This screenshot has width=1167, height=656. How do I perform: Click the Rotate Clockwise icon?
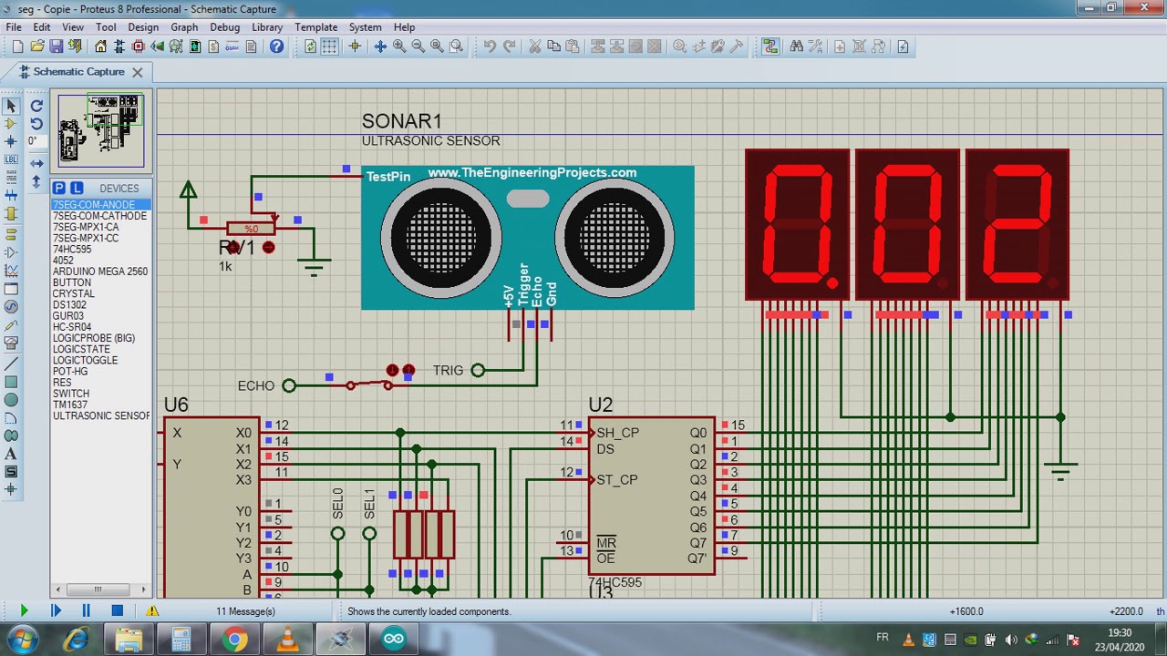pos(36,106)
